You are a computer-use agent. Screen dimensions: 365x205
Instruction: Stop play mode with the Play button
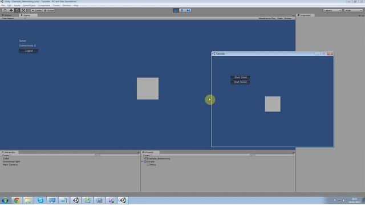[176, 10]
